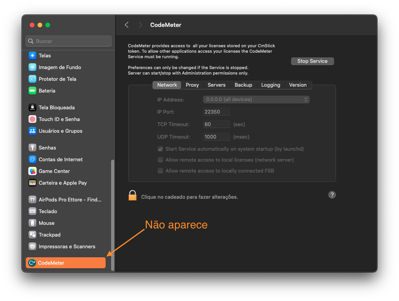
Task: Open Mouse settings icon
Action: click(32, 223)
